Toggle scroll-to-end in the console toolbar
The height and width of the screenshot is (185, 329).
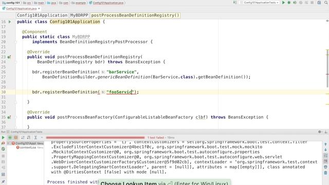point(325,161)
